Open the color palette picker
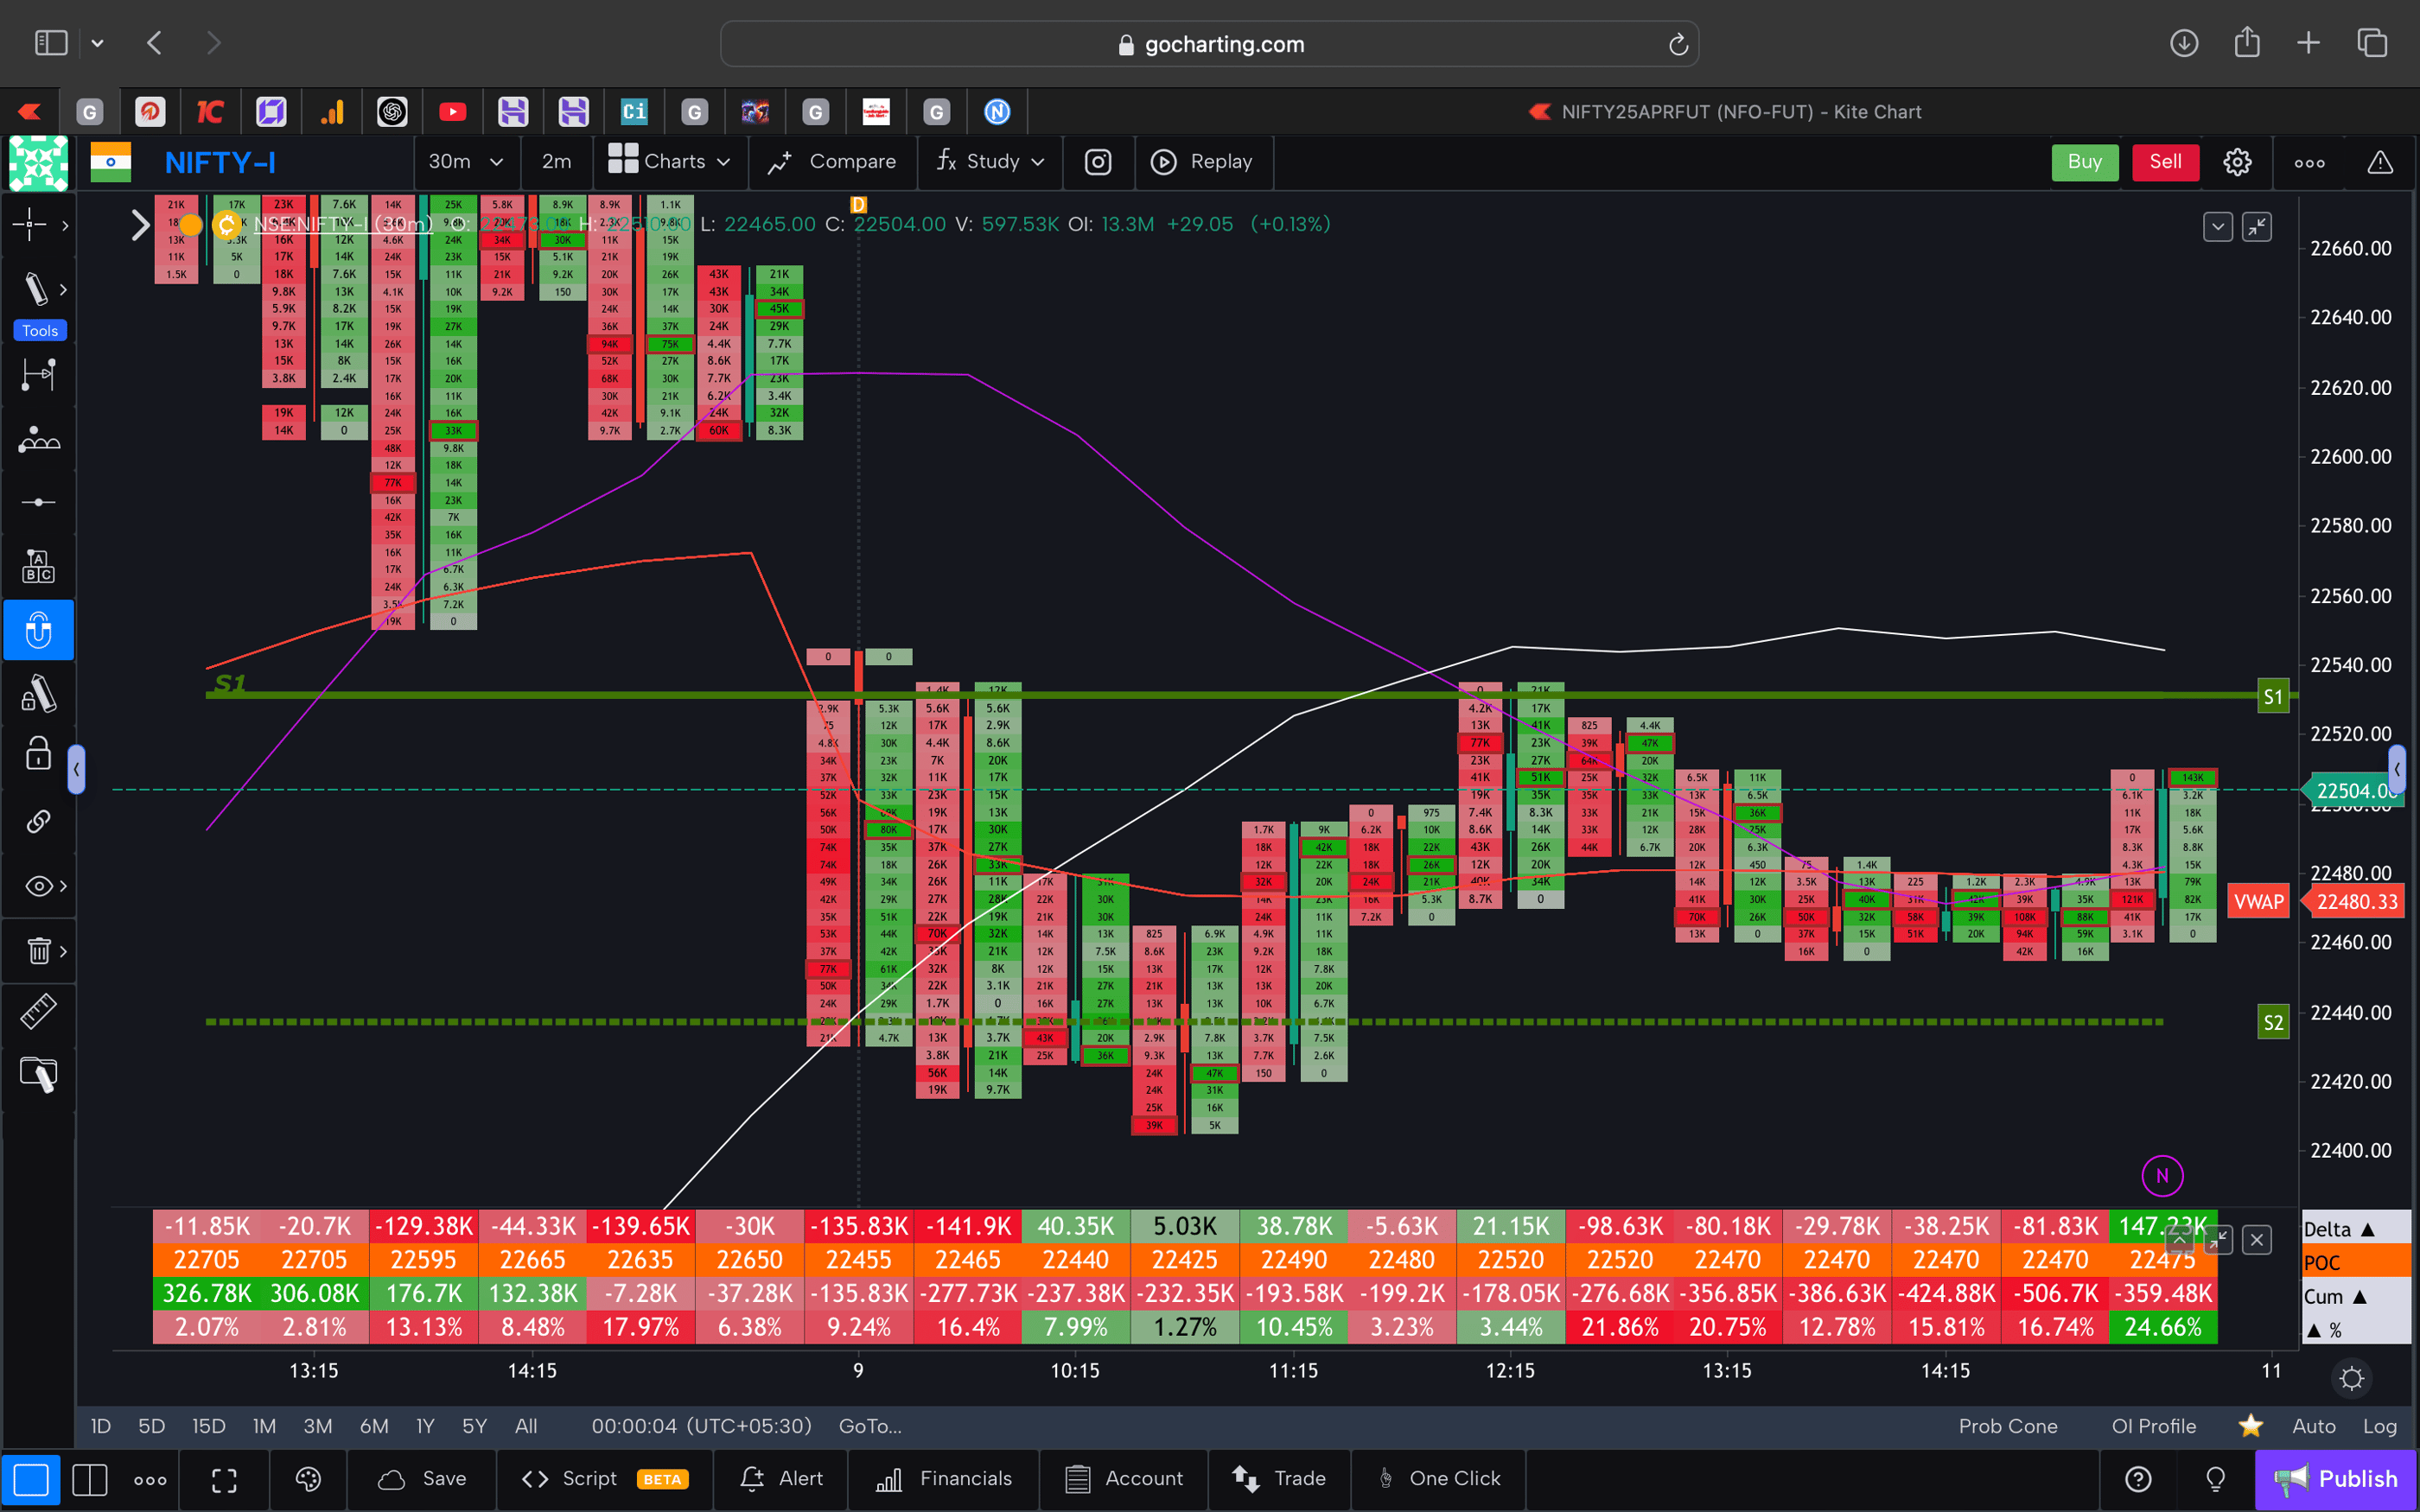The image size is (2420, 1512). tap(307, 1479)
